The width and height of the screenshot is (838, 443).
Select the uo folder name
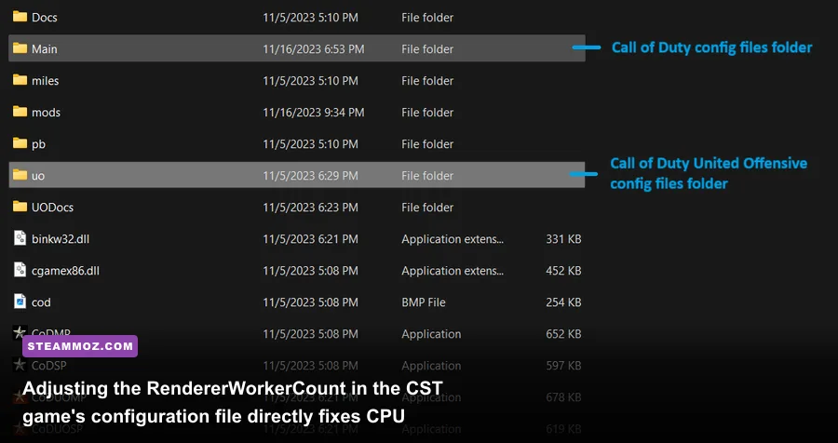tap(38, 176)
